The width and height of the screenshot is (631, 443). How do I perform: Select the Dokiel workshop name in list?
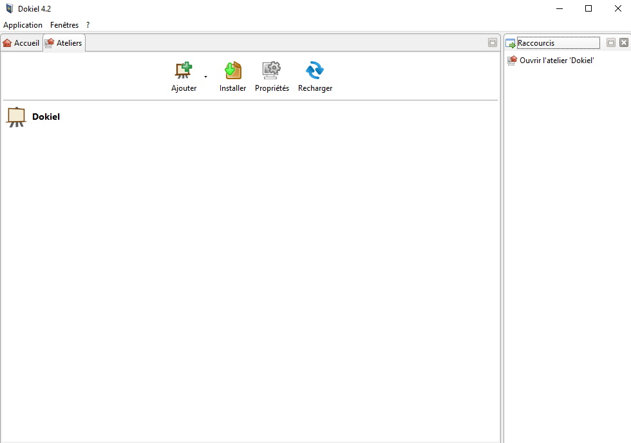click(46, 117)
